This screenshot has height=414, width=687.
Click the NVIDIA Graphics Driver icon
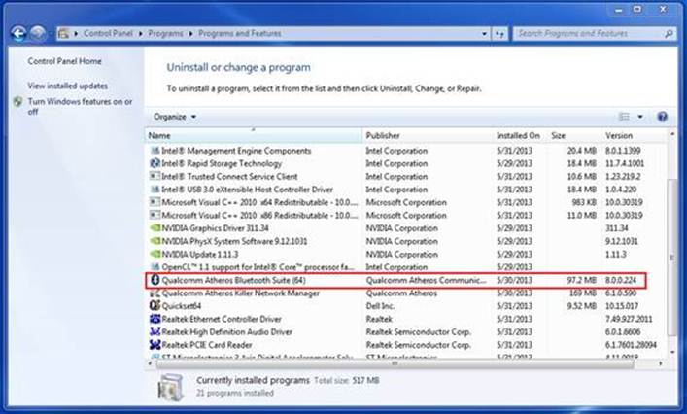[155, 228]
